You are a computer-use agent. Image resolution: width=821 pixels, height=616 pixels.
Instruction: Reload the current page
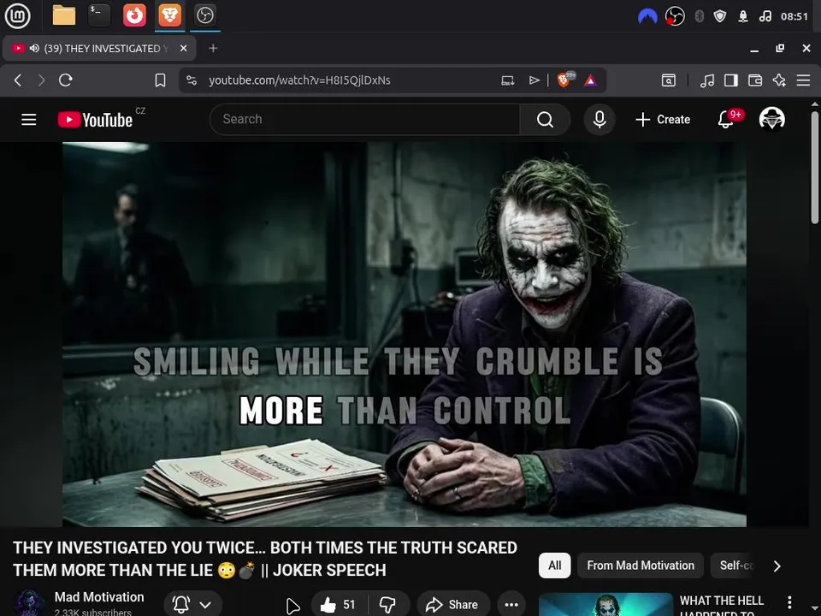(x=66, y=80)
